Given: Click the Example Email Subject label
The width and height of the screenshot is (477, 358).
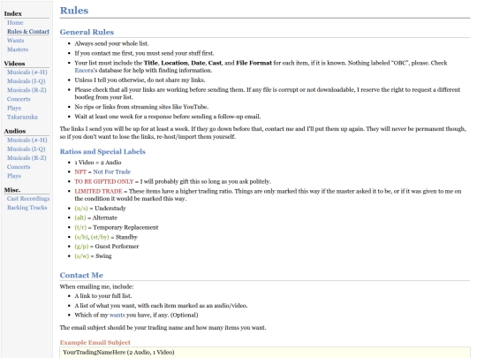Looking at the screenshot, I should click(95, 342).
